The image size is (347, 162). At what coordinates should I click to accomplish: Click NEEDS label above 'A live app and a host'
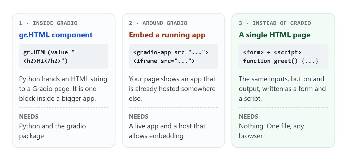[139, 117]
